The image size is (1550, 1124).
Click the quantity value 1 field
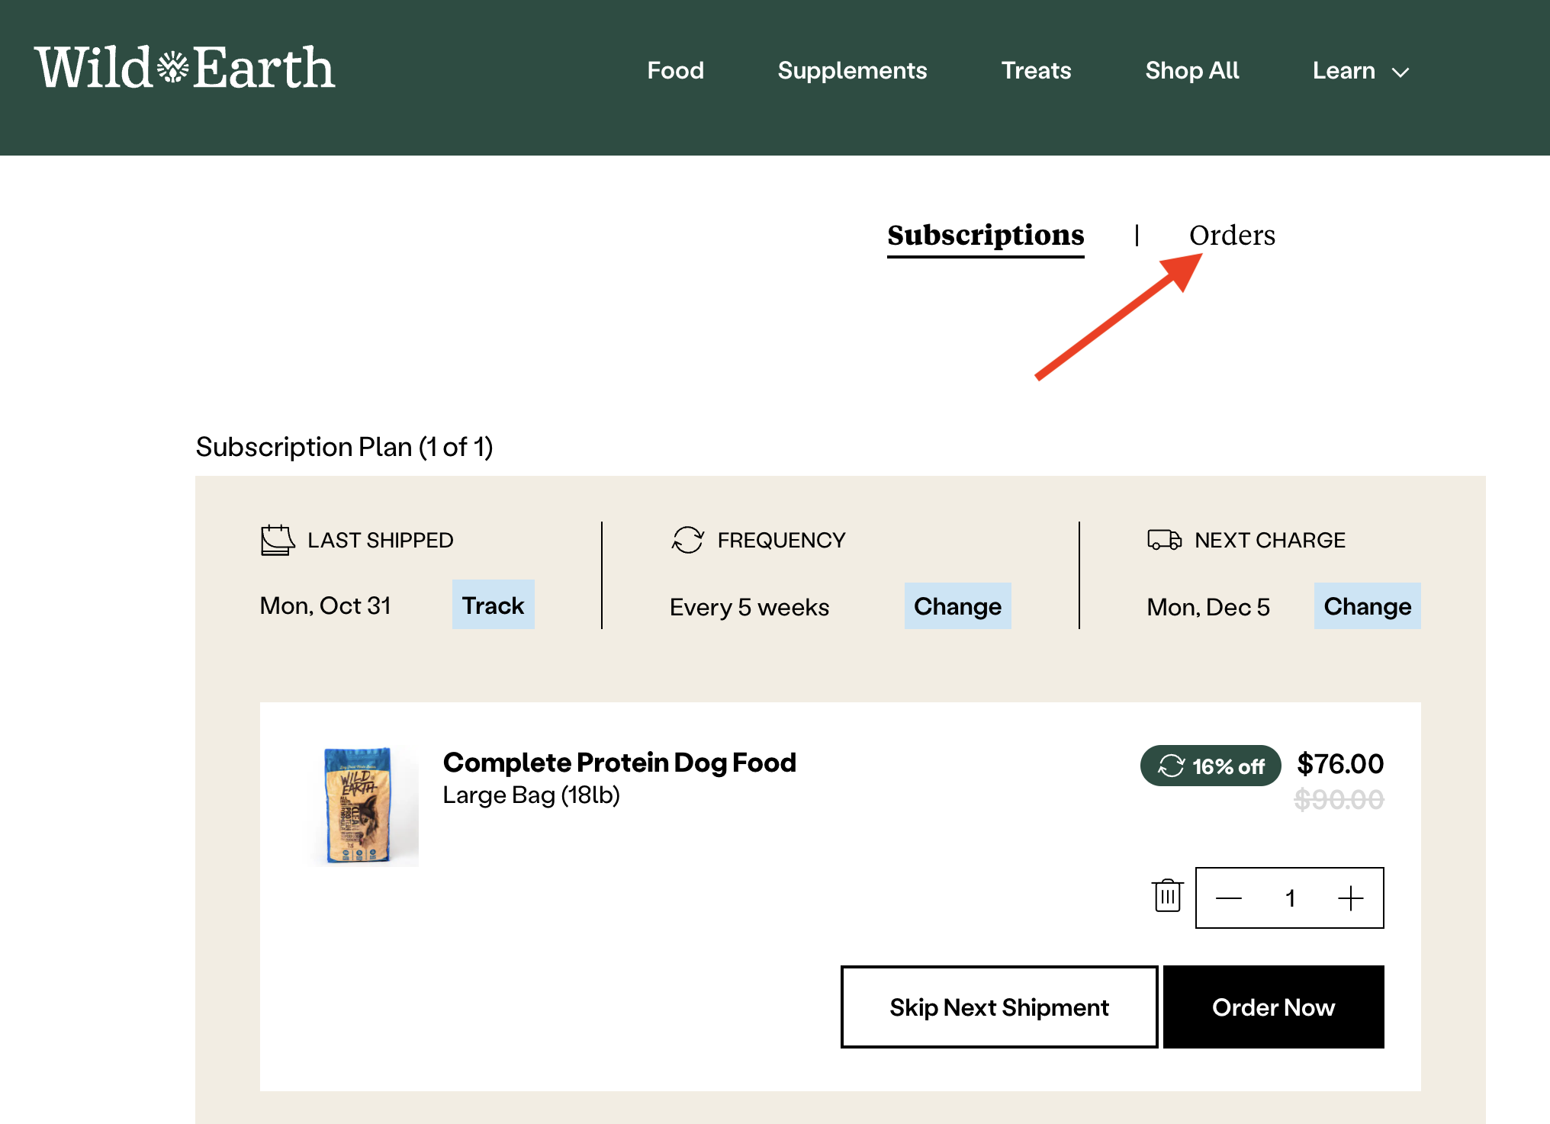pyautogui.click(x=1290, y=898)
